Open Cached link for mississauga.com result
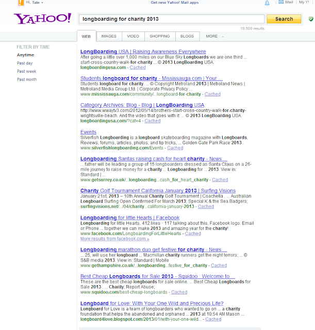 212,94
